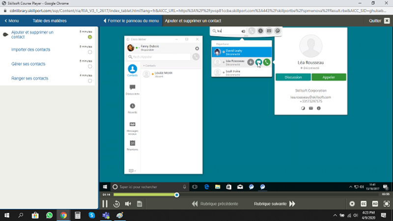The width and height of the screenshot is (393, 221).
Task: Open Jabber Réunions calendar icon
Action: pyautogui.click(x=132, y=145)
